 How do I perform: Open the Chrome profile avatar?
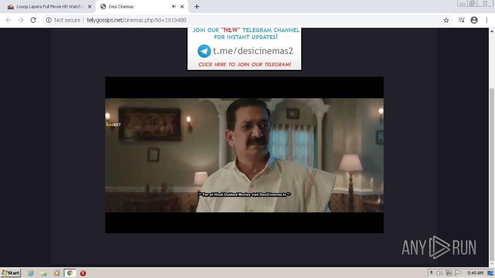(x=474, y=20)
